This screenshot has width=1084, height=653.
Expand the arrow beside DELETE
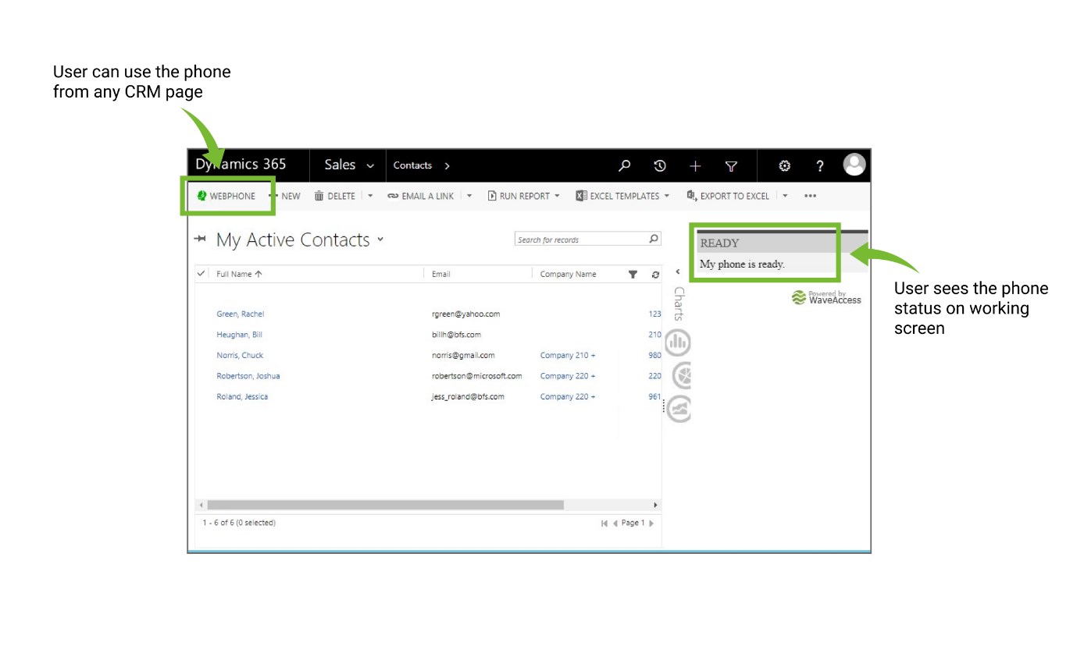click(x=370, y=196)
